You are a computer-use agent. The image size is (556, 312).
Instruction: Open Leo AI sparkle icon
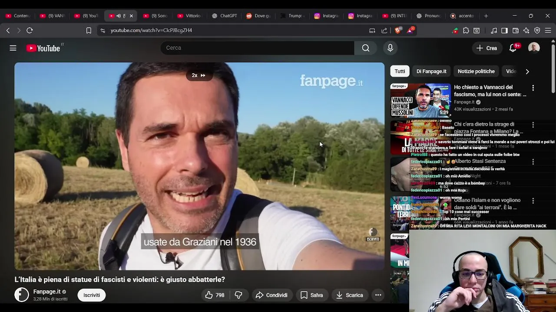pyautogui.click(x=526, y=30)
